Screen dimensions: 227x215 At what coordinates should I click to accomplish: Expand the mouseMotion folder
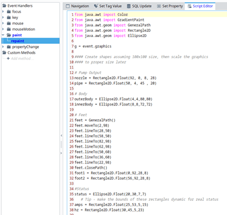(3, 29)
